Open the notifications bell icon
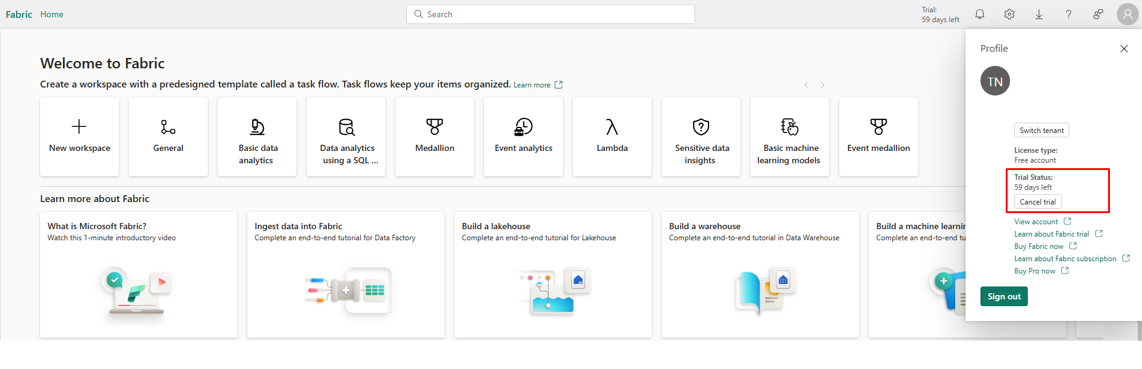Screen dimensions: 1142x369 pyautogui.click(x=980, y=14)
